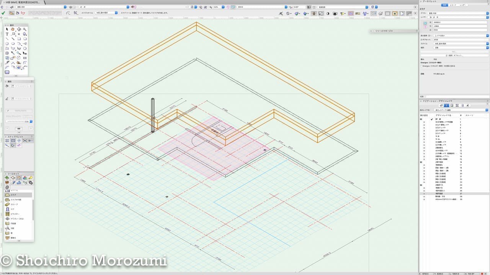Click the Zoom magnifier tool in Basic palette
The height and width of the screenshot is (275, 490).
(x=25, y=29)
